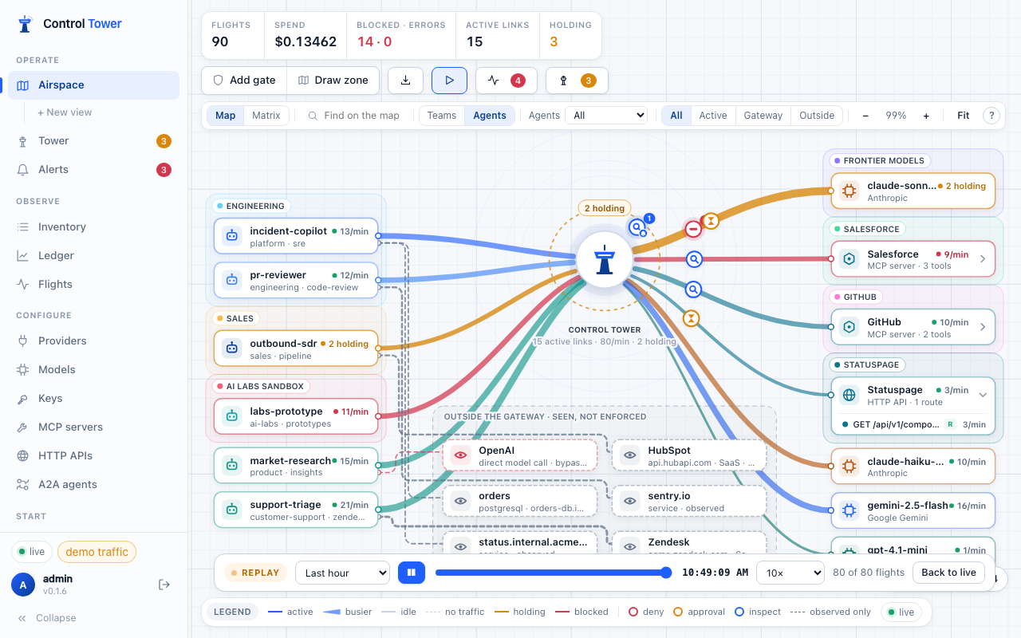Image resolution: width=1021 pixels, height=638 pixels.
Task: Filter the map to Active links
Action: point(713,116)
